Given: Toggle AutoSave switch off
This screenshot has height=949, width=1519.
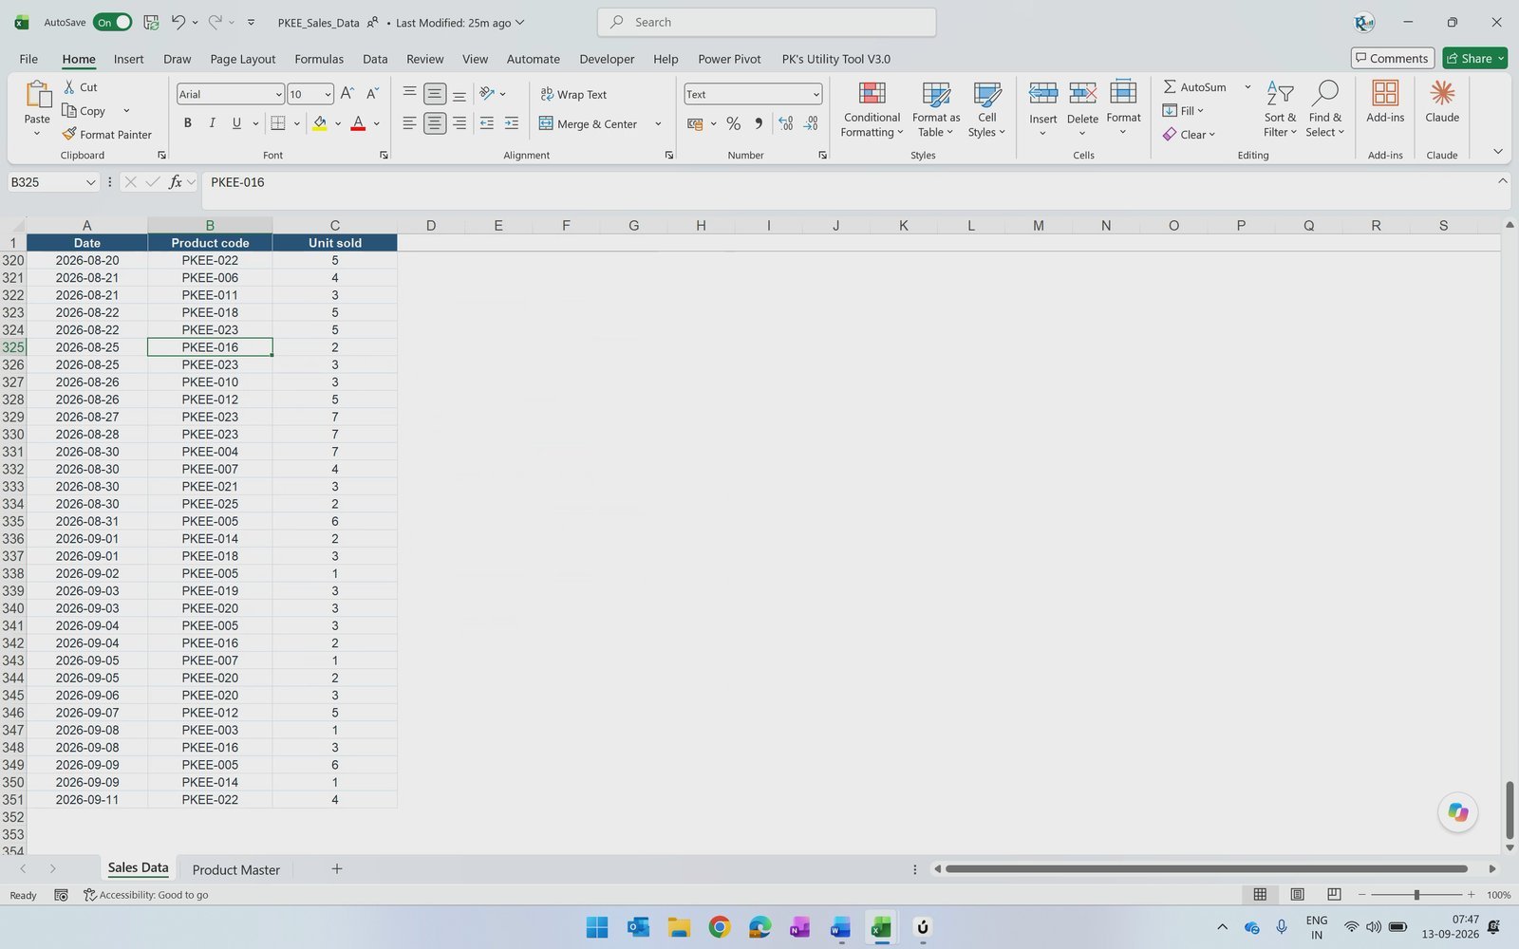Looking at the screenshot, I should (112, 22).
